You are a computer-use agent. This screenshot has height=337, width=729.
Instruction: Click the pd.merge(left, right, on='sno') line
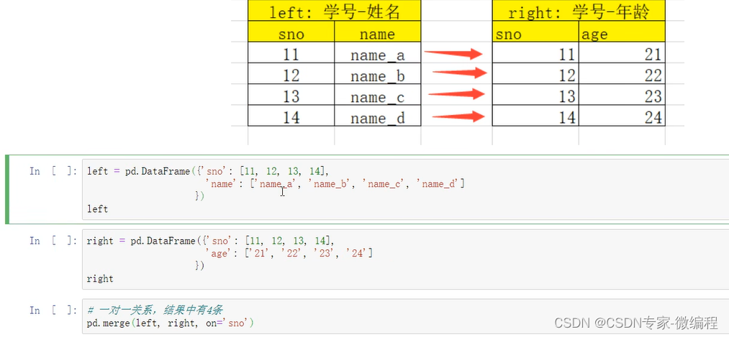[x=171, y=323]
